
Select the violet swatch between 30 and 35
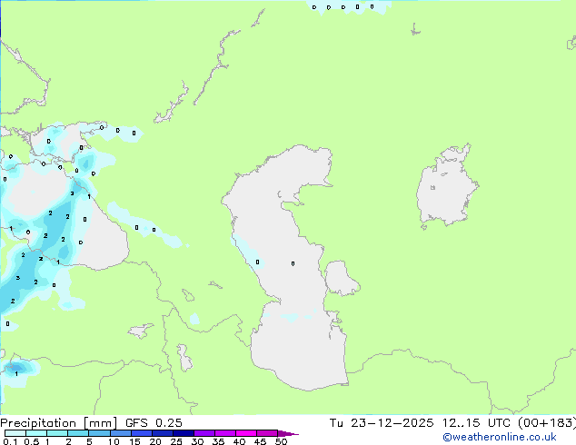tap(204, 433)
